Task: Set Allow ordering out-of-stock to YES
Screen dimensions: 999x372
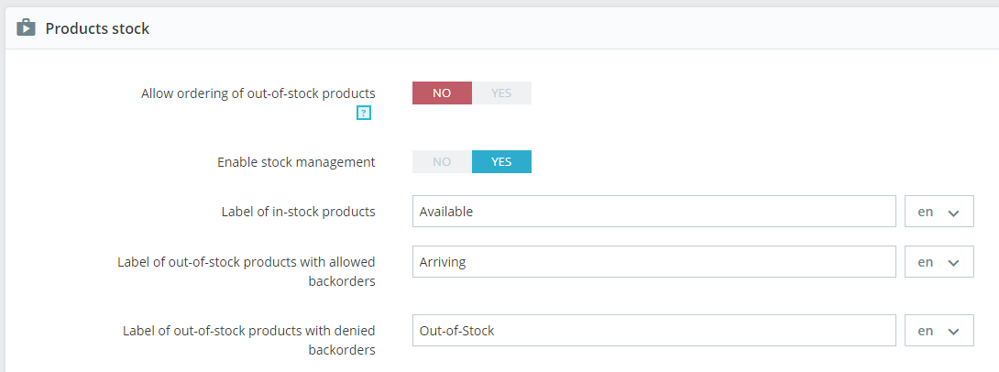Action: point(501,93)
